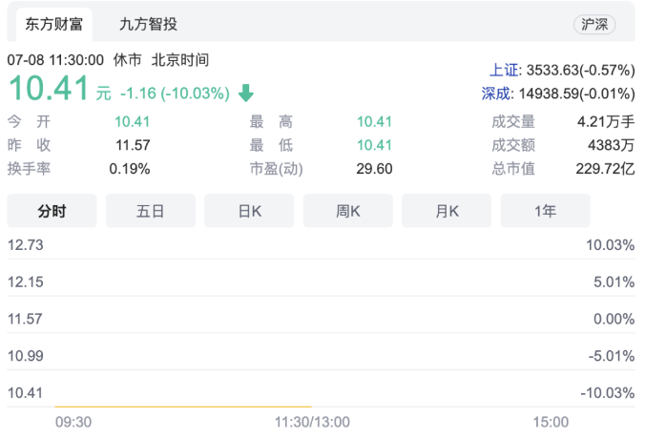This screenshot has height=438, width=645.
Task: Click the 市盈(动) 29.60 value
Action: (x=373, y=169)
